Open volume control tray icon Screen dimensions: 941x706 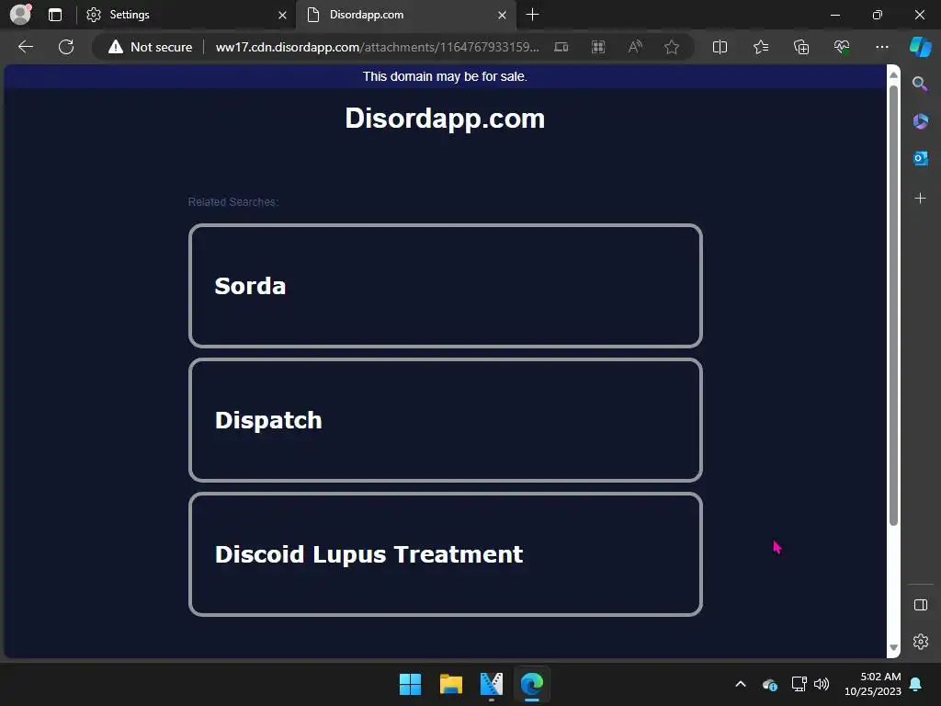[822, 684]
